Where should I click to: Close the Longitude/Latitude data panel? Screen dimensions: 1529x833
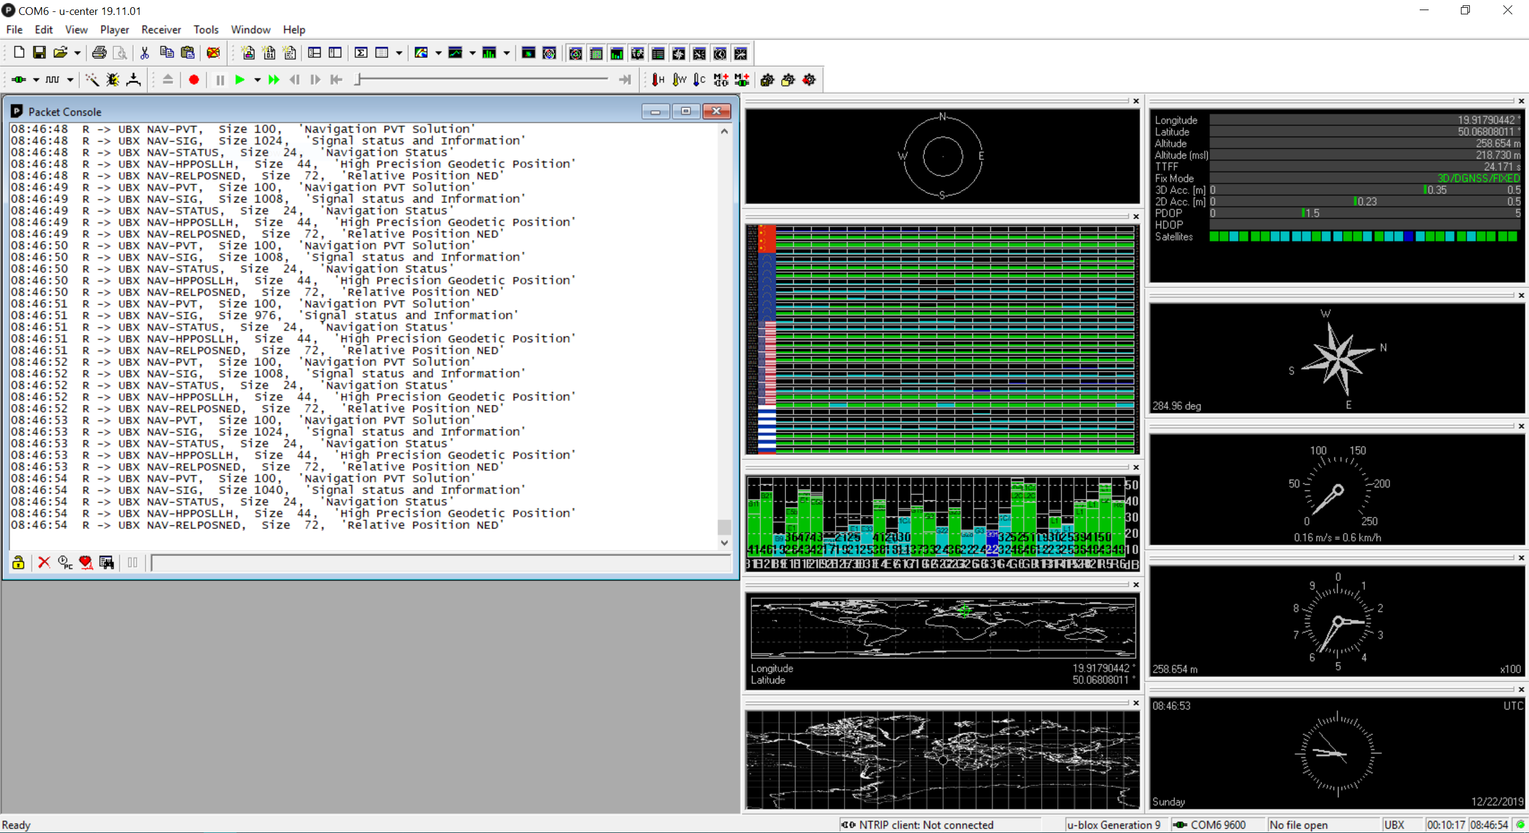pos(1521,101)
